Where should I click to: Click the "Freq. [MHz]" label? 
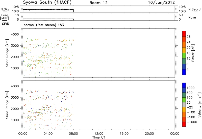(x=5, y=17)
